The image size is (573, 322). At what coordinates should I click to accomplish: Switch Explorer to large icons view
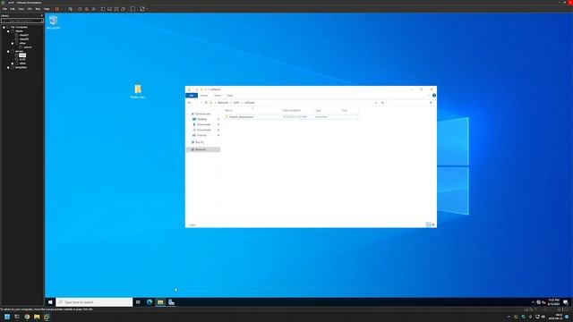click(x=433, y=225)
